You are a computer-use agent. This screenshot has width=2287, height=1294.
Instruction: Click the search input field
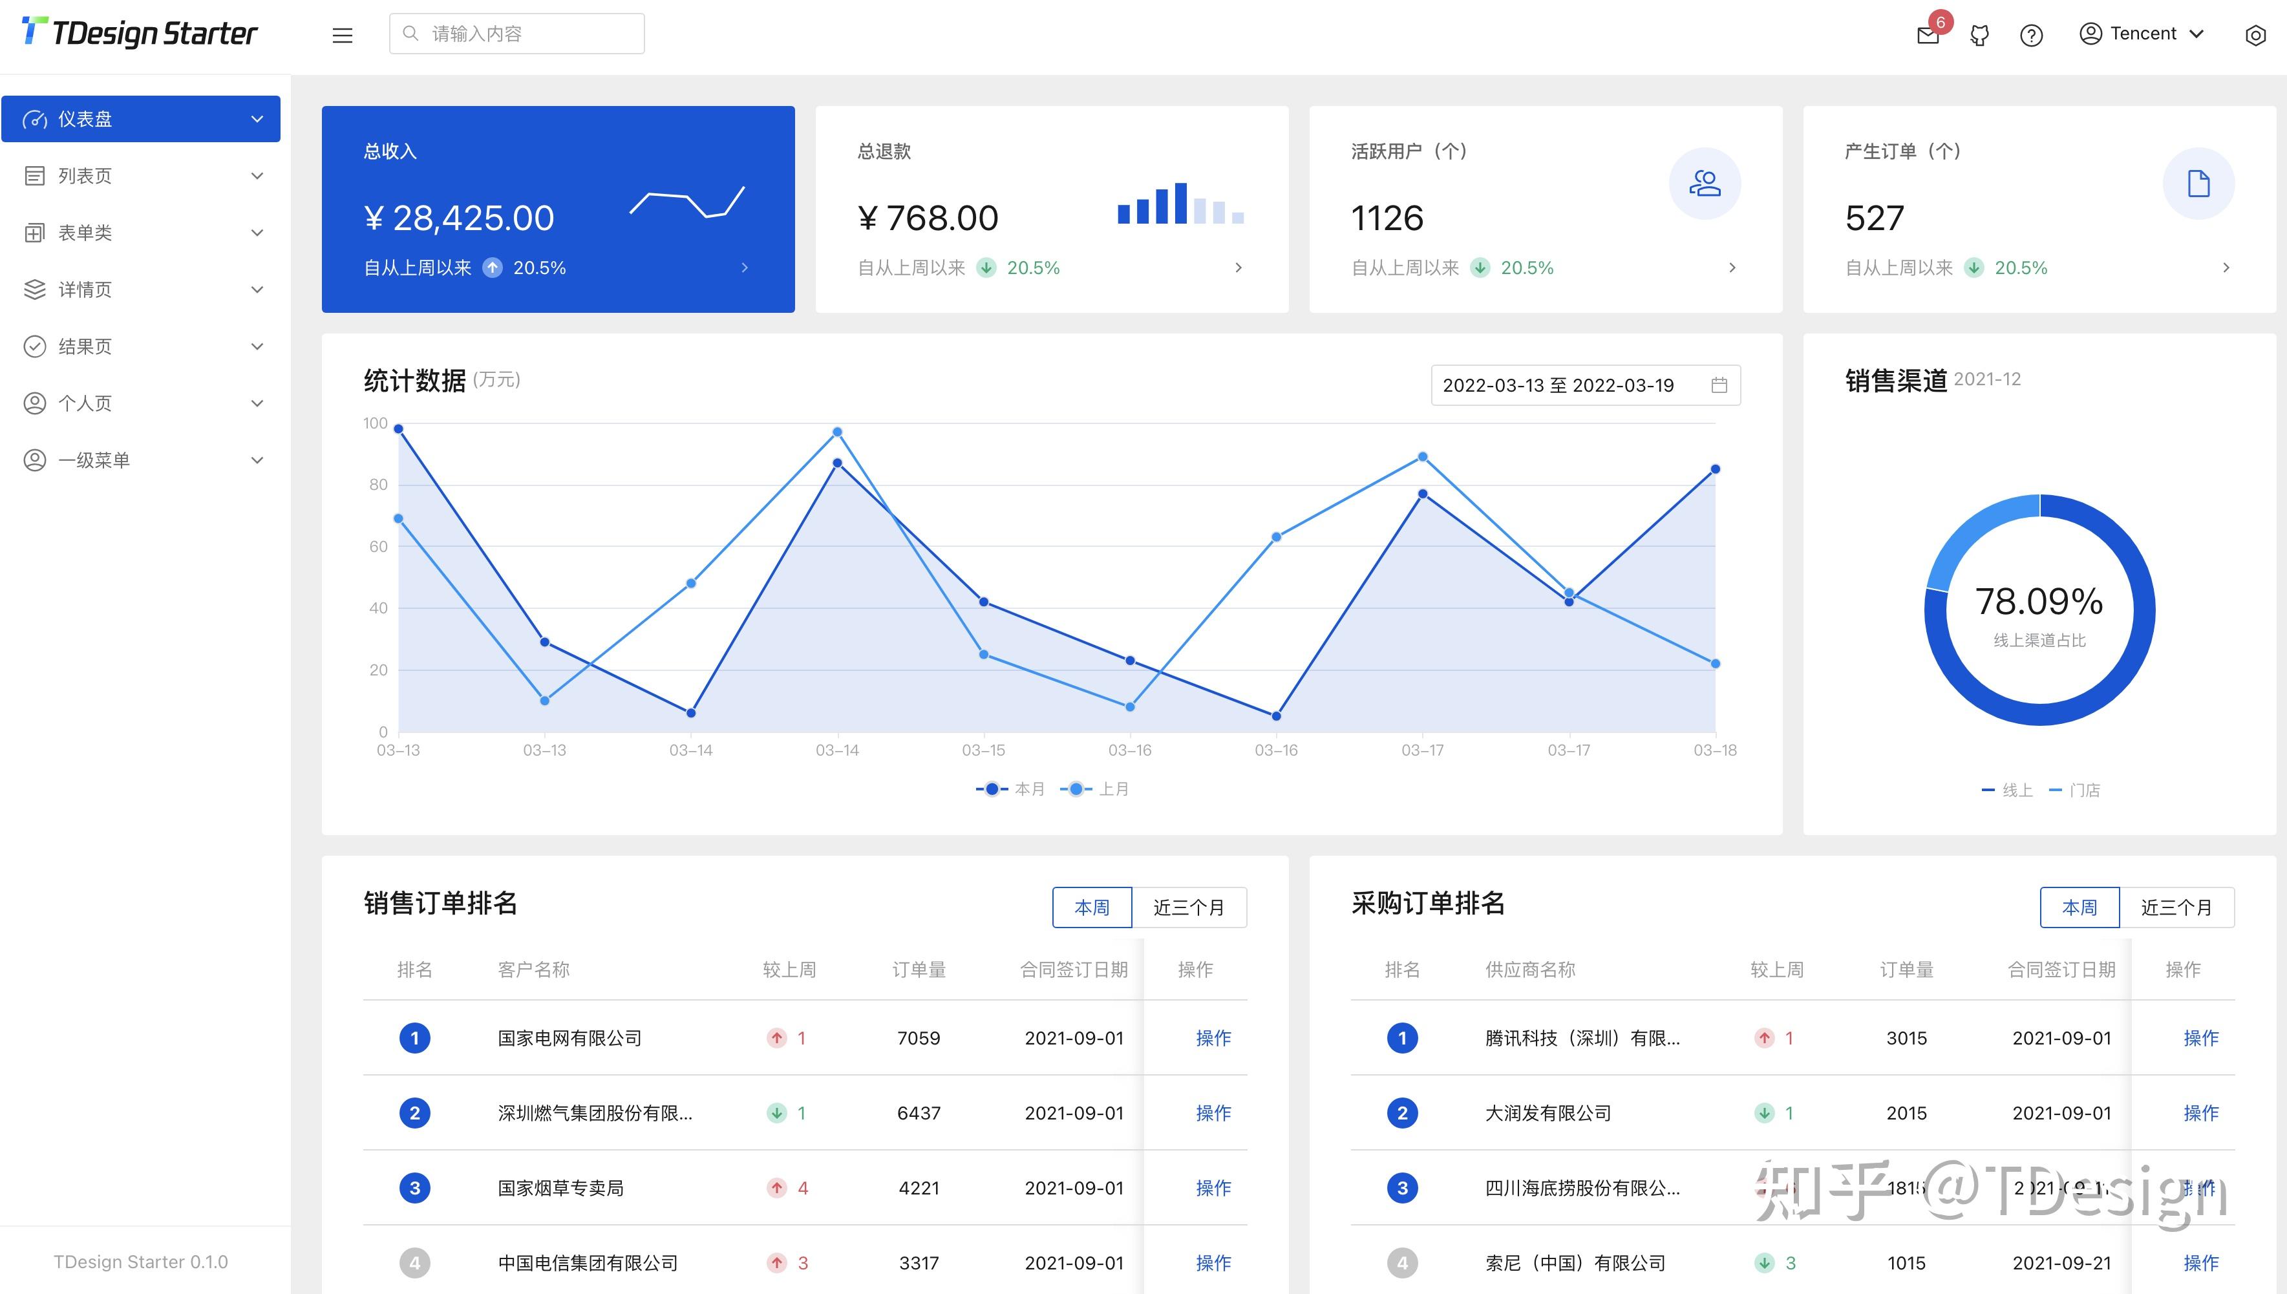tap(516, 34)
